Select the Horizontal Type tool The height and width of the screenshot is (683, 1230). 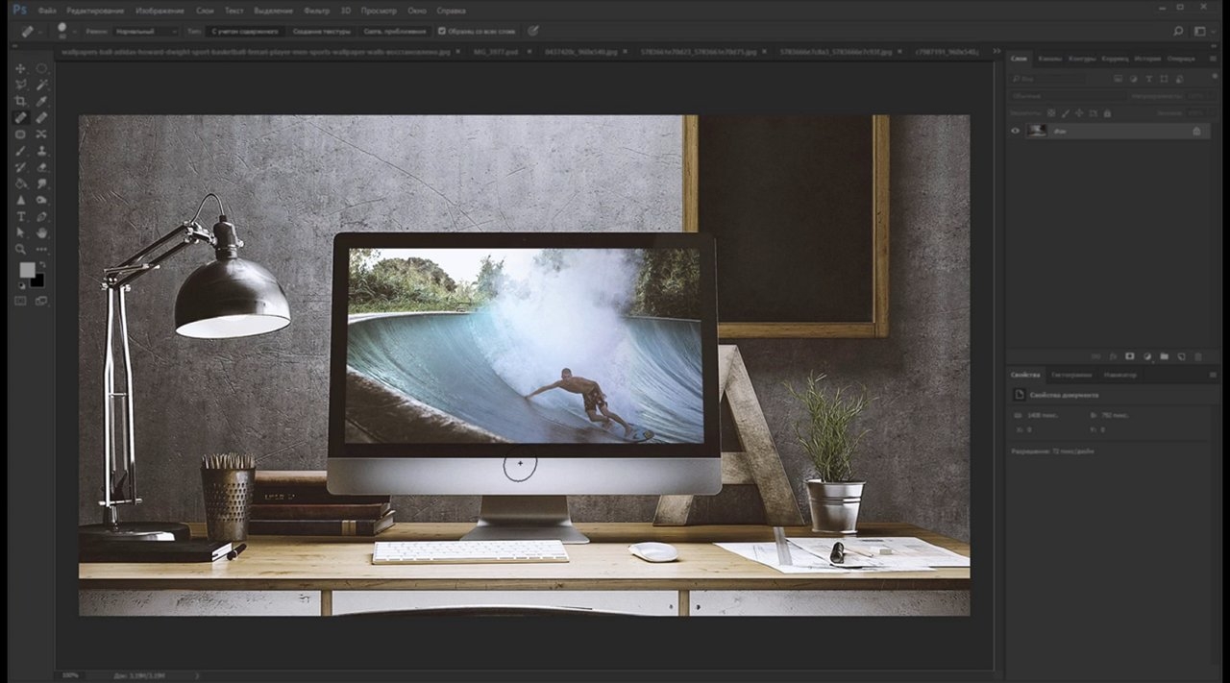[20, 216]
